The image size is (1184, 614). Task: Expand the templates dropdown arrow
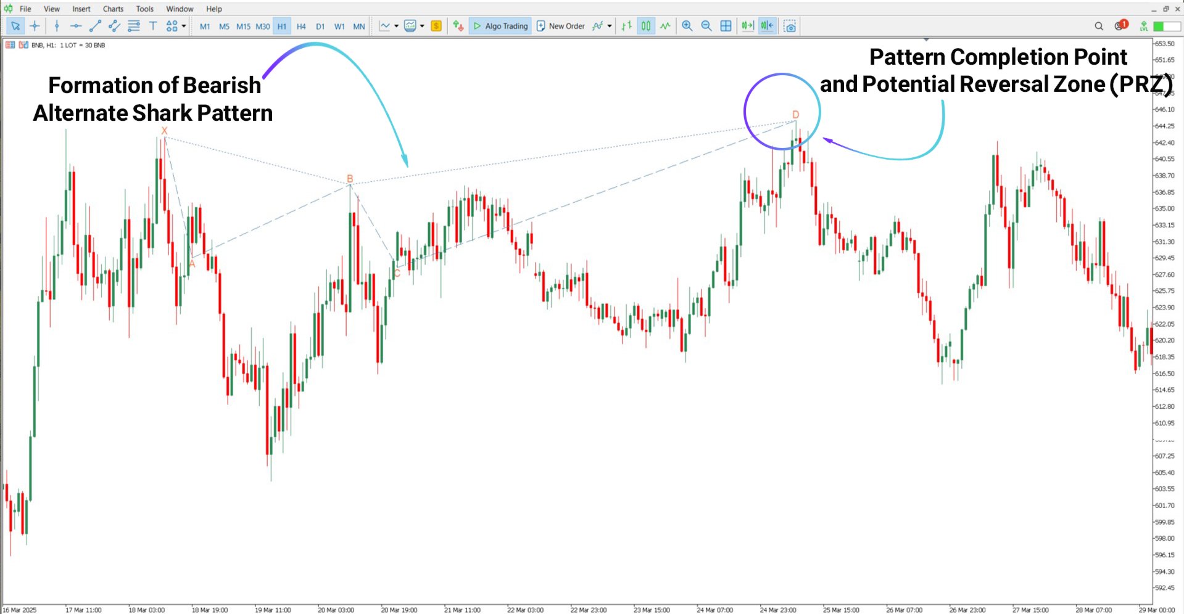point(422,26)
